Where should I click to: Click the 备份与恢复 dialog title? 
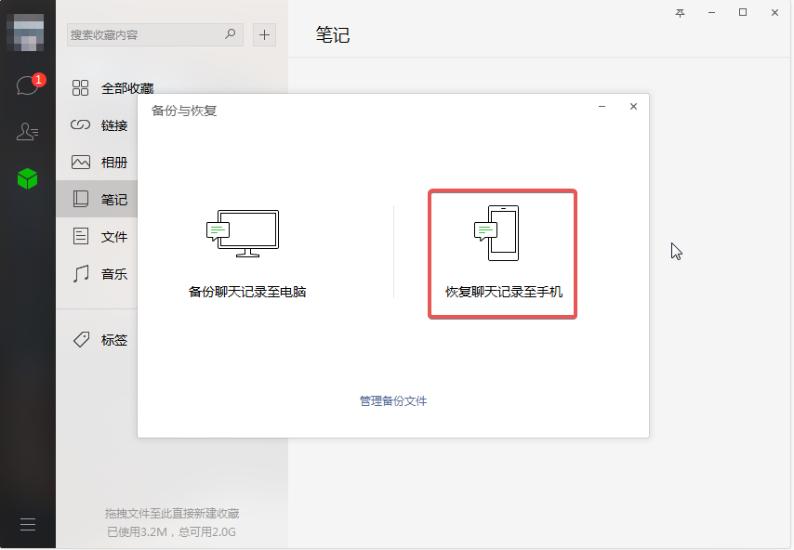[x=184, y=111]
